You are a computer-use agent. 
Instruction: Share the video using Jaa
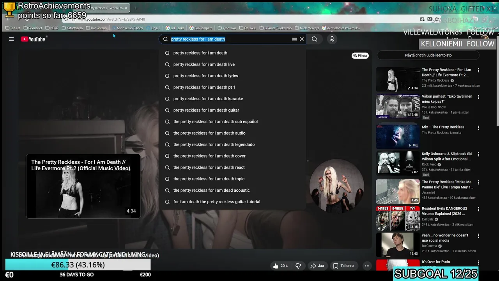point(317,266)
